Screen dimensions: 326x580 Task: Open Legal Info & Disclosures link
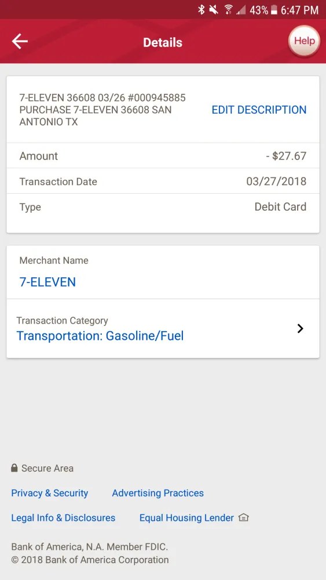pos(63,517)
